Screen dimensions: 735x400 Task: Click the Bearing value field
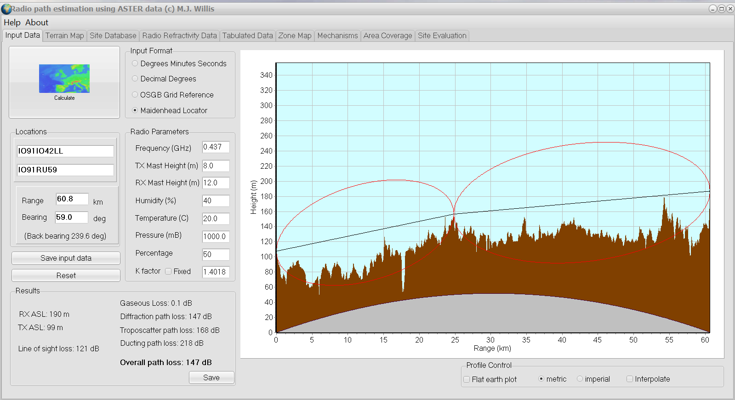pos(72,217)
